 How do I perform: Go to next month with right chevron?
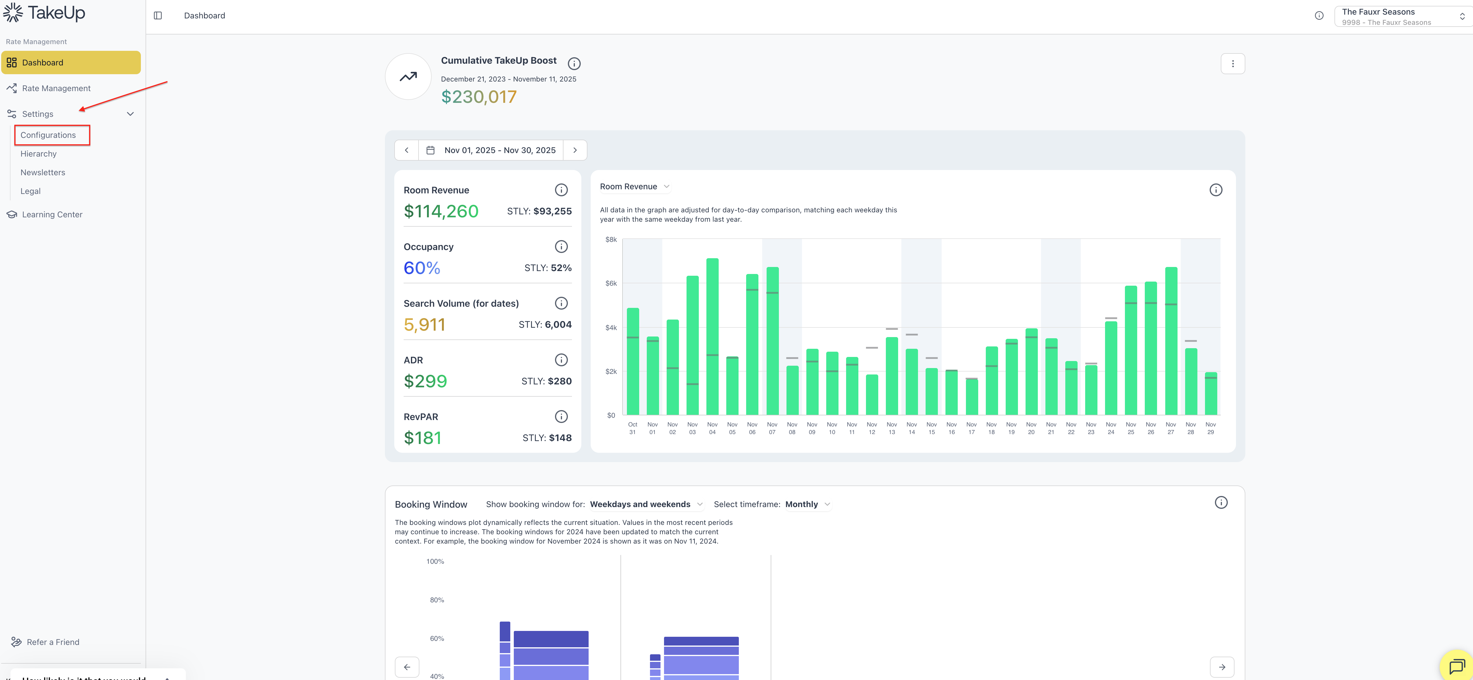coord(575,150)
